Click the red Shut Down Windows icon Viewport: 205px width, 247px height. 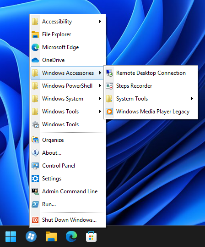pos(35,220)
